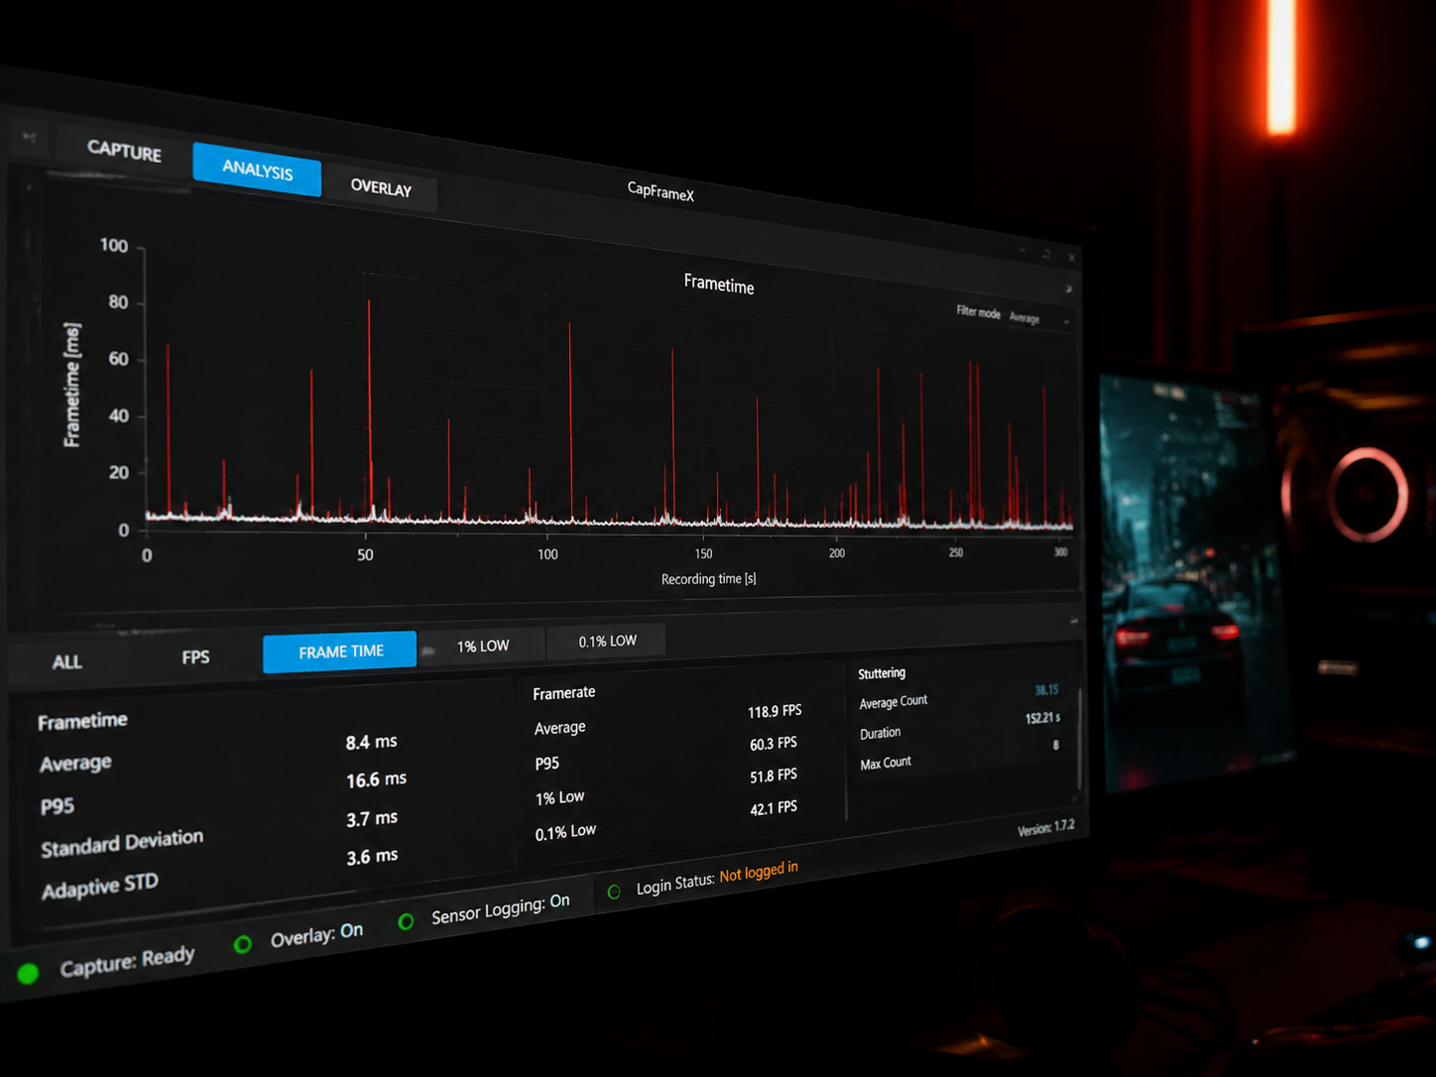Click the Standard Deviation label

coord(122,843)
